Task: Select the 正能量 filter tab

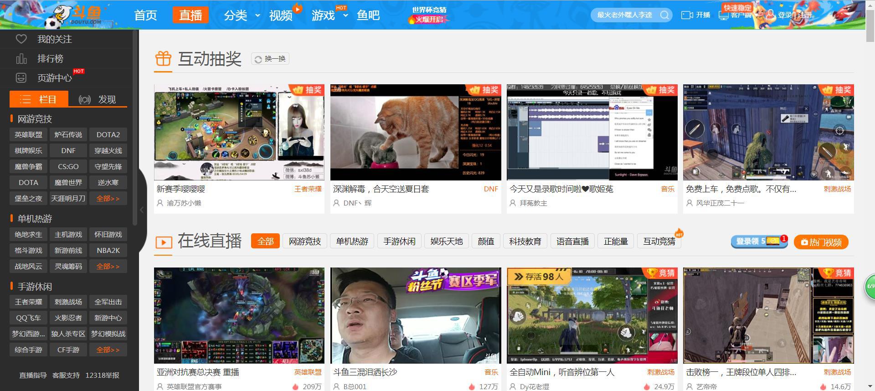Action: click(x=616, y=242)
